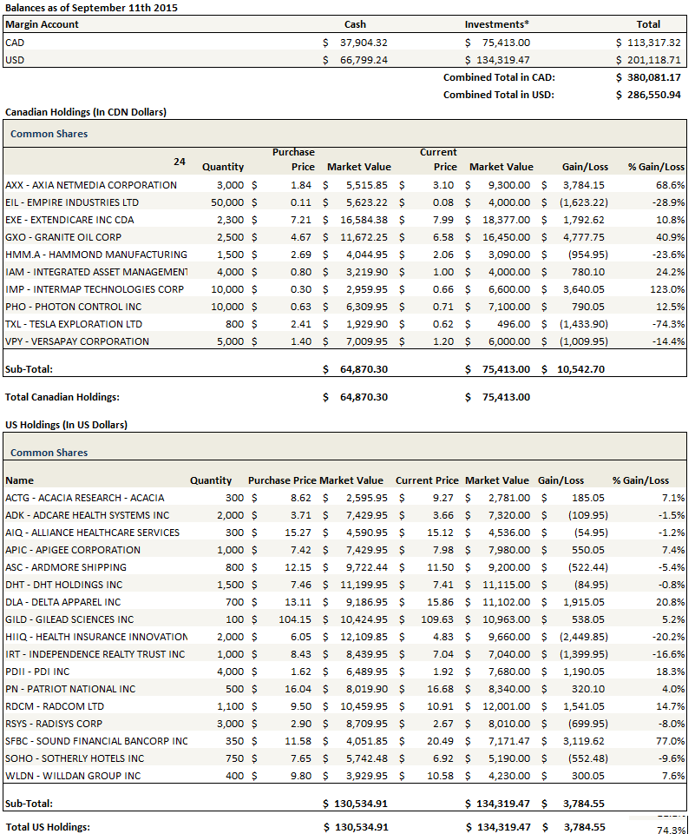Click the Canadian Holdings (In CDN Dollars) heading
The width and height of the screenshot is (695, 834).
(x=86, y=112)
